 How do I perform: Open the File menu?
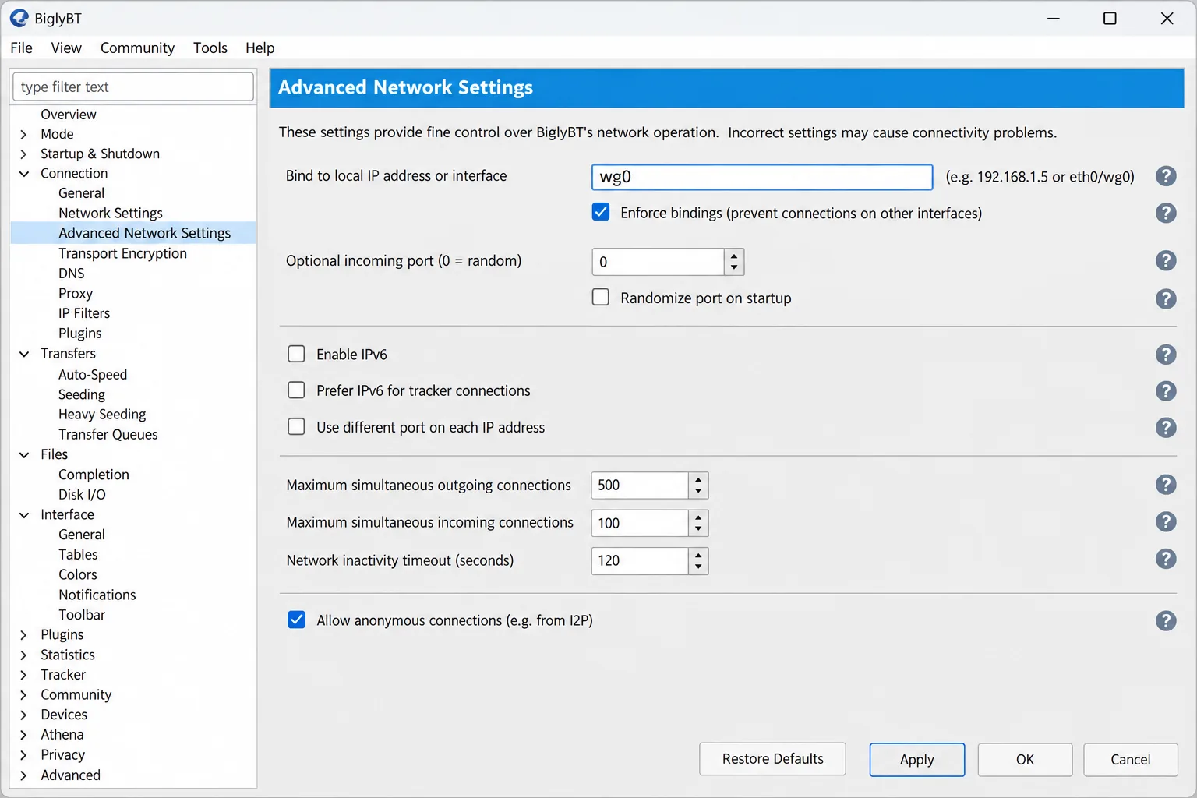(x=21, y=48)
